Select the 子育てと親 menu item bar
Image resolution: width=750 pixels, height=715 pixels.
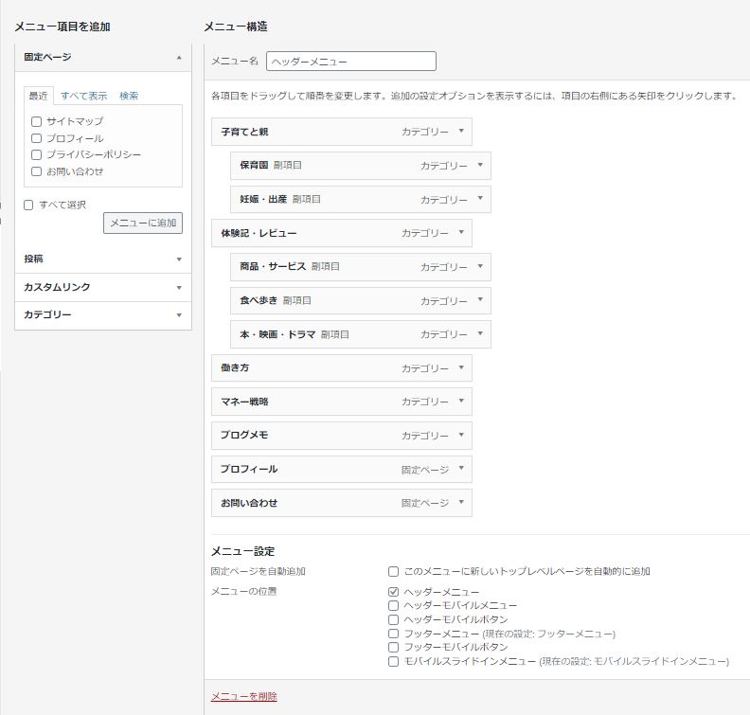click(x=342, y=132)
